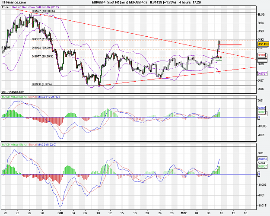
Task: Click -0.005 on the MACD (8 22 9) axis
Action: 262,185
